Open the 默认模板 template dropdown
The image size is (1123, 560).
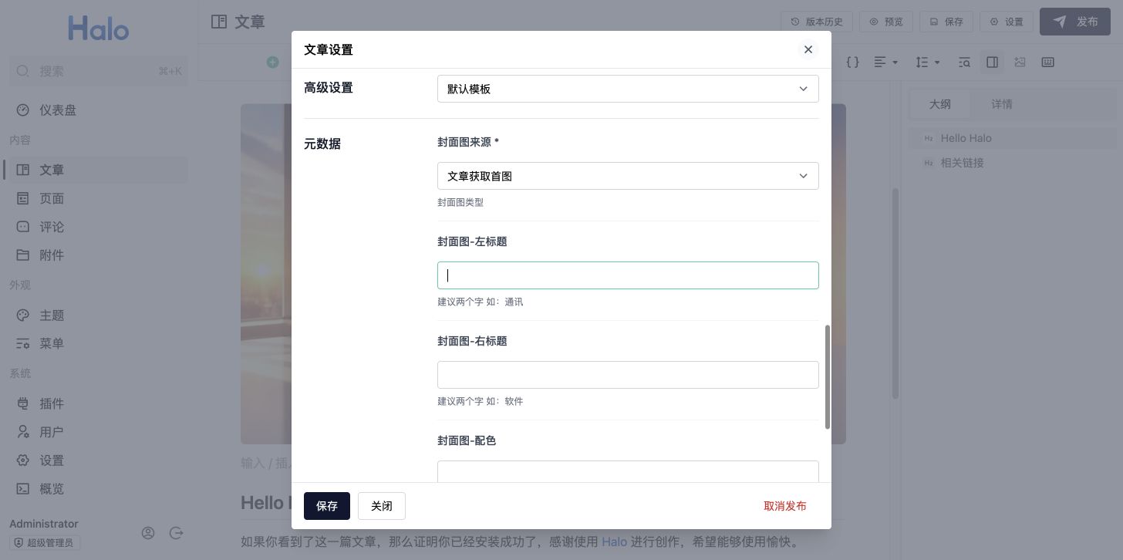[x=628, y=89]
